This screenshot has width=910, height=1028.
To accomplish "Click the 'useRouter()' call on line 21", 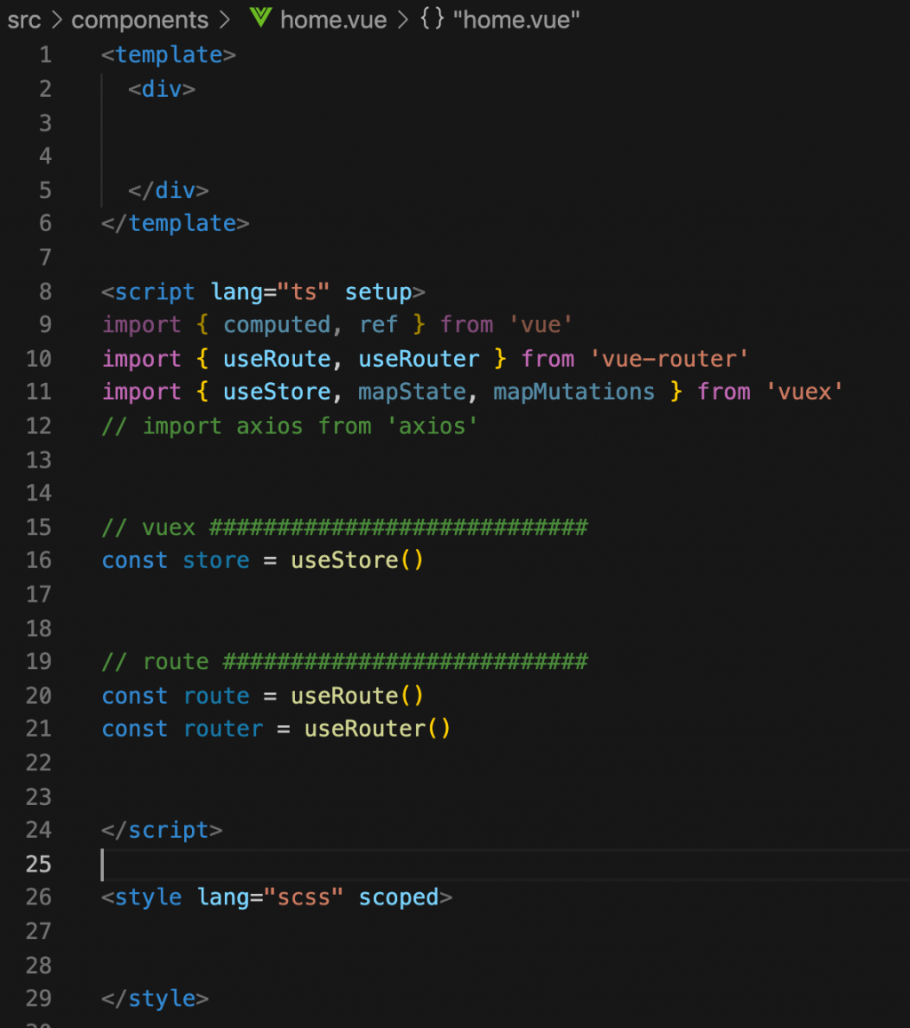I will tap(378, 729).
